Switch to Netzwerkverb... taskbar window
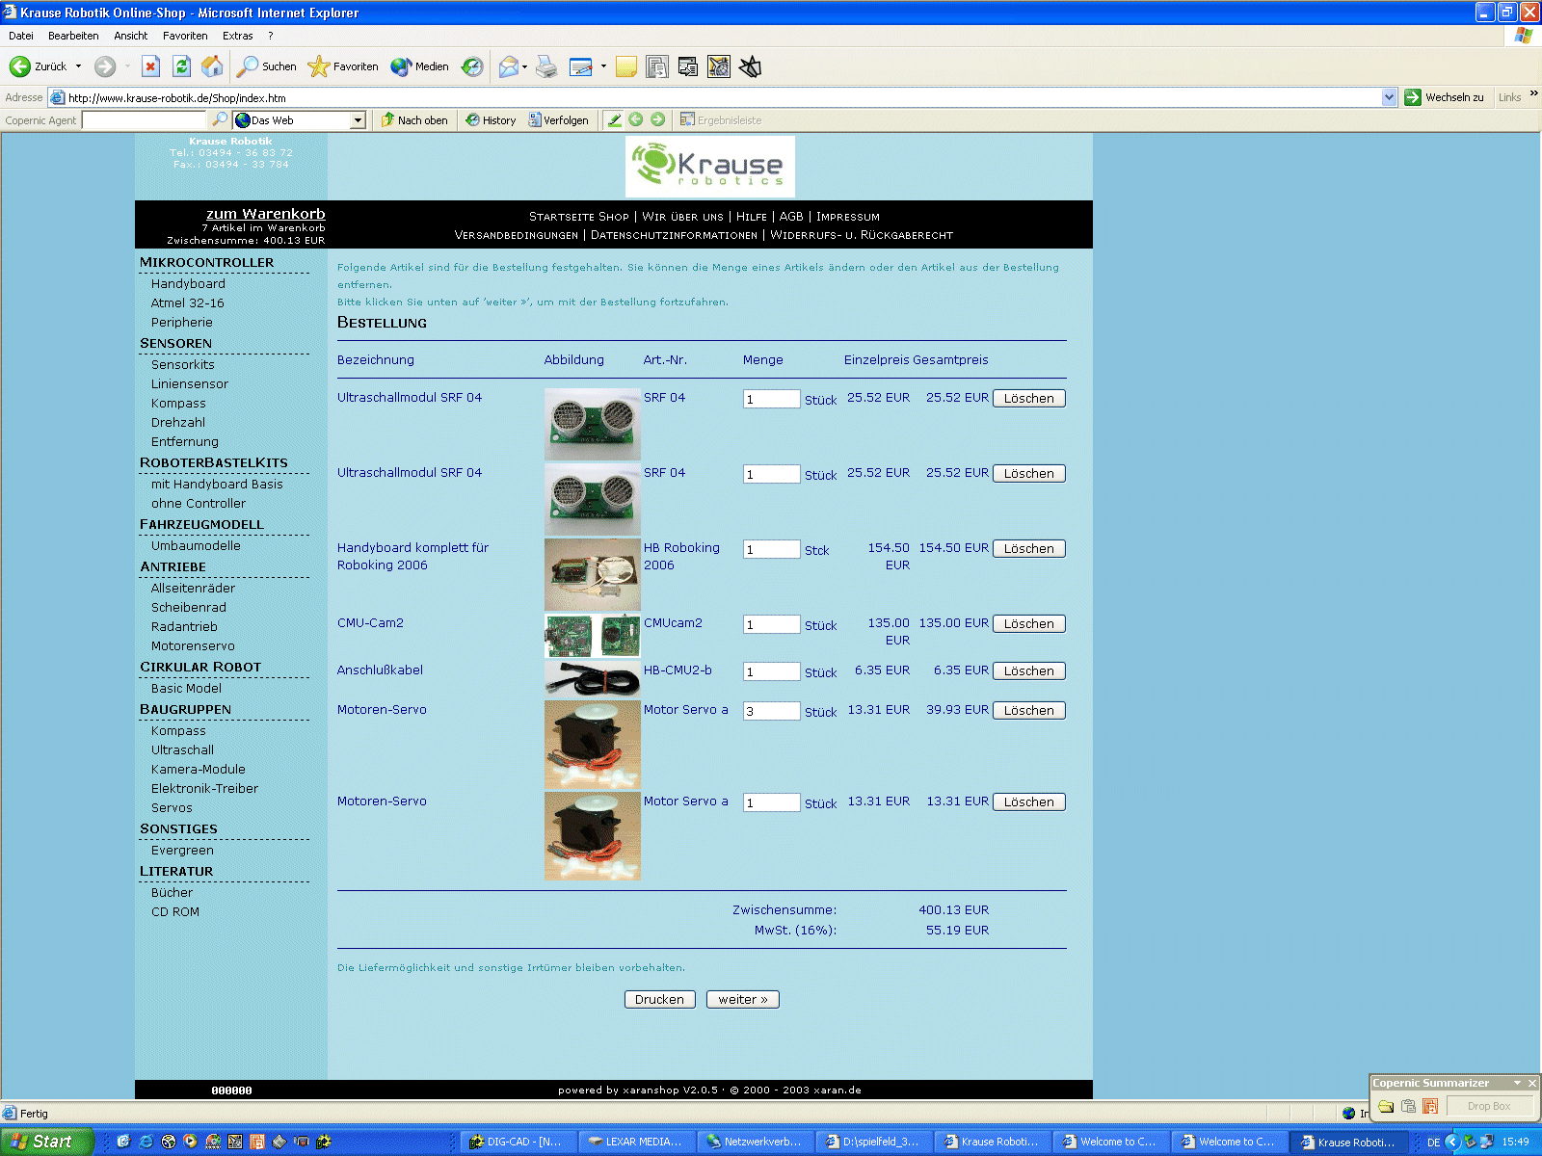 (x=755, y=1142)
